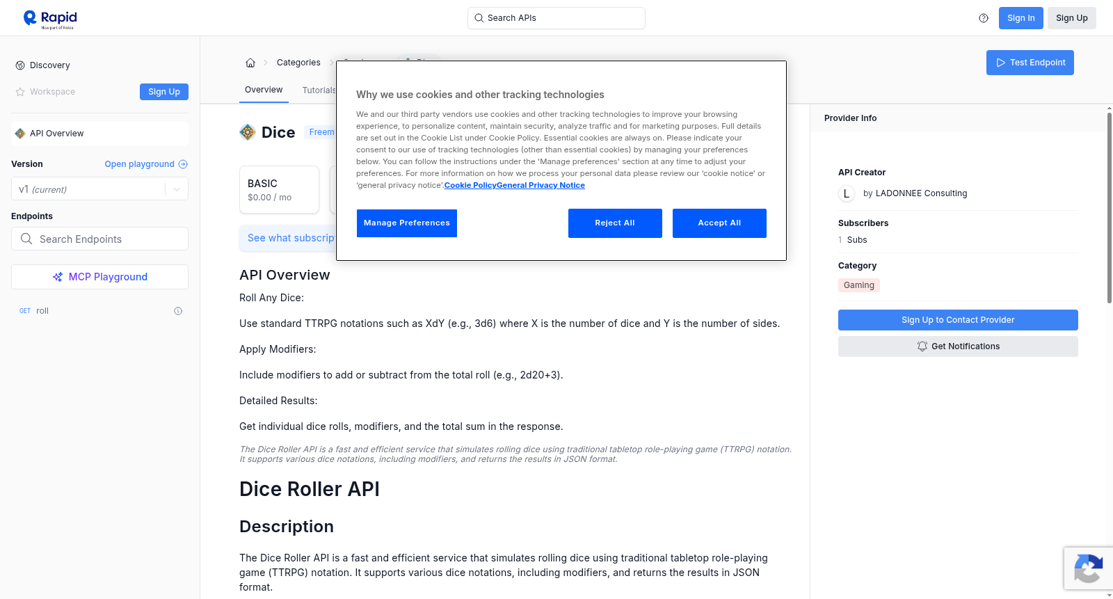This screenshot has height=599, width=1113.
Task: Click Sign Up in header
Action: pyautogui.click(x=1072, y=18)
